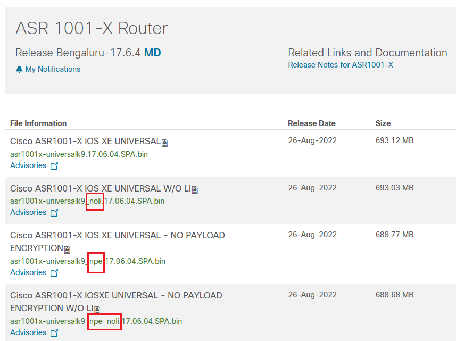456x341 pixels.
Task: Select the 688.77 MB size value
Action: point(394,235)
